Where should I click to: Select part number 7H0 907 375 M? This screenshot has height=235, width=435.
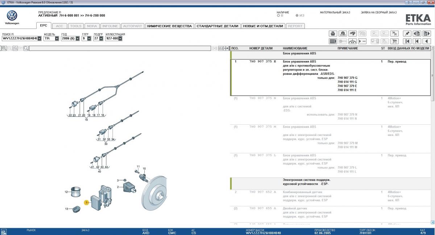click(262, 127)
